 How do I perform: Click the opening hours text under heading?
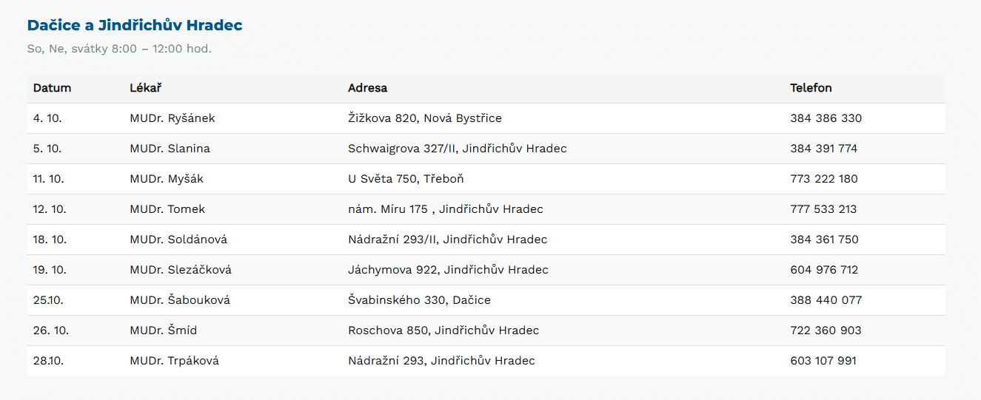pos(119,49)
